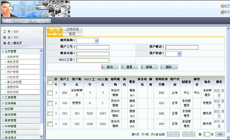Select the 用户列表 tab
The image size is (230, 140).
pos(54,31)
